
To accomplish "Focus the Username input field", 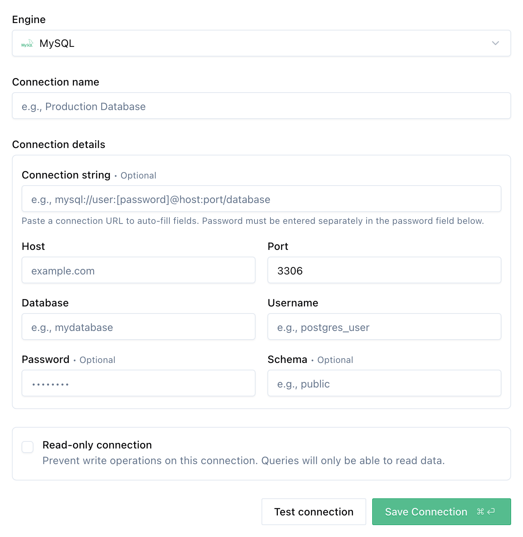I will tap(384, 327).
